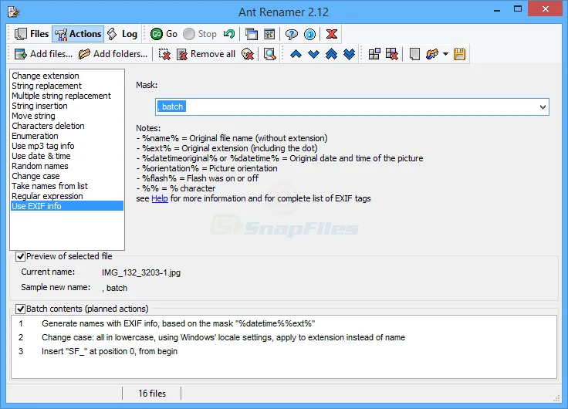The image size is (568, 409).
Task: Click the remove selected files icon
Action: [x=164, y=54]
